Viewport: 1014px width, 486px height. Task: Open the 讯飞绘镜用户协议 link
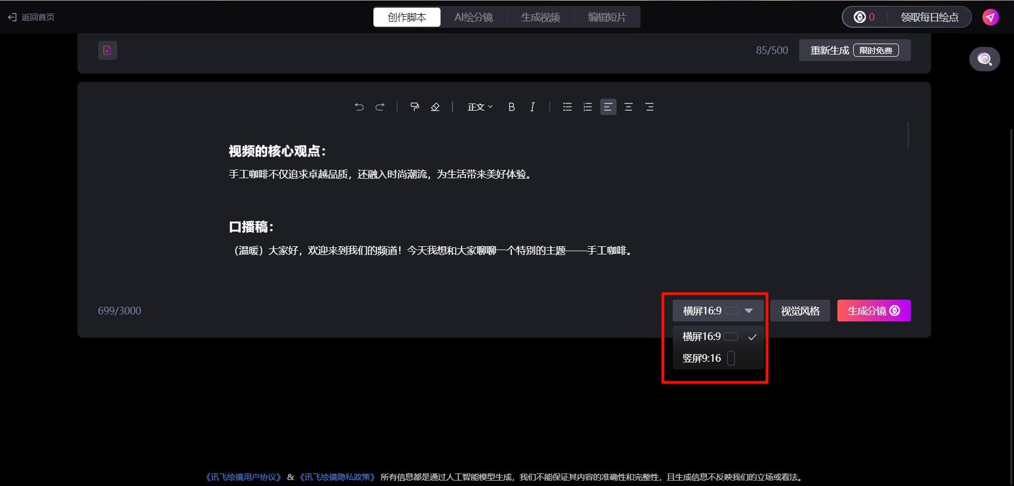click(243, 477)
